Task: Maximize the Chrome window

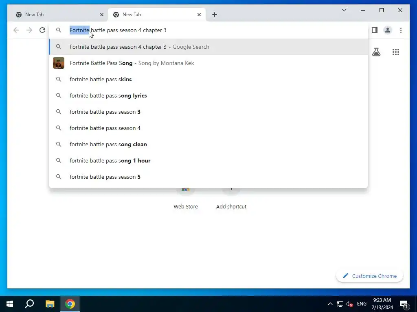Action: coord(381,10)
